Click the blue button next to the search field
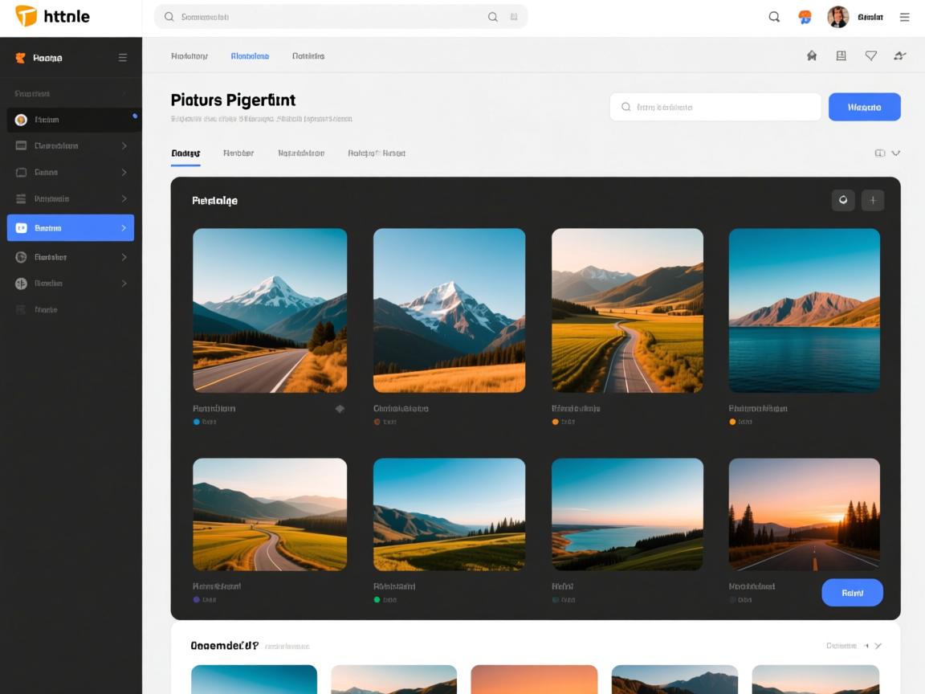 (x=864, y=107)
